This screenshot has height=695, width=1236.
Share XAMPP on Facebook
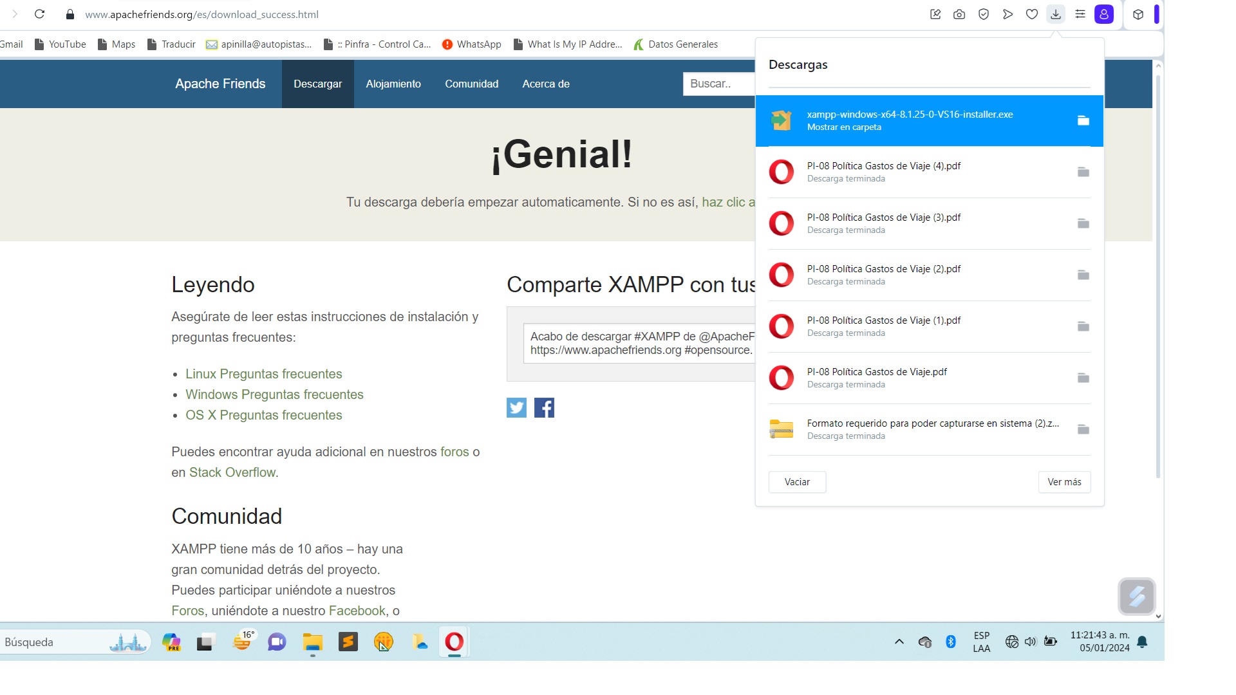tap(544, 407)
